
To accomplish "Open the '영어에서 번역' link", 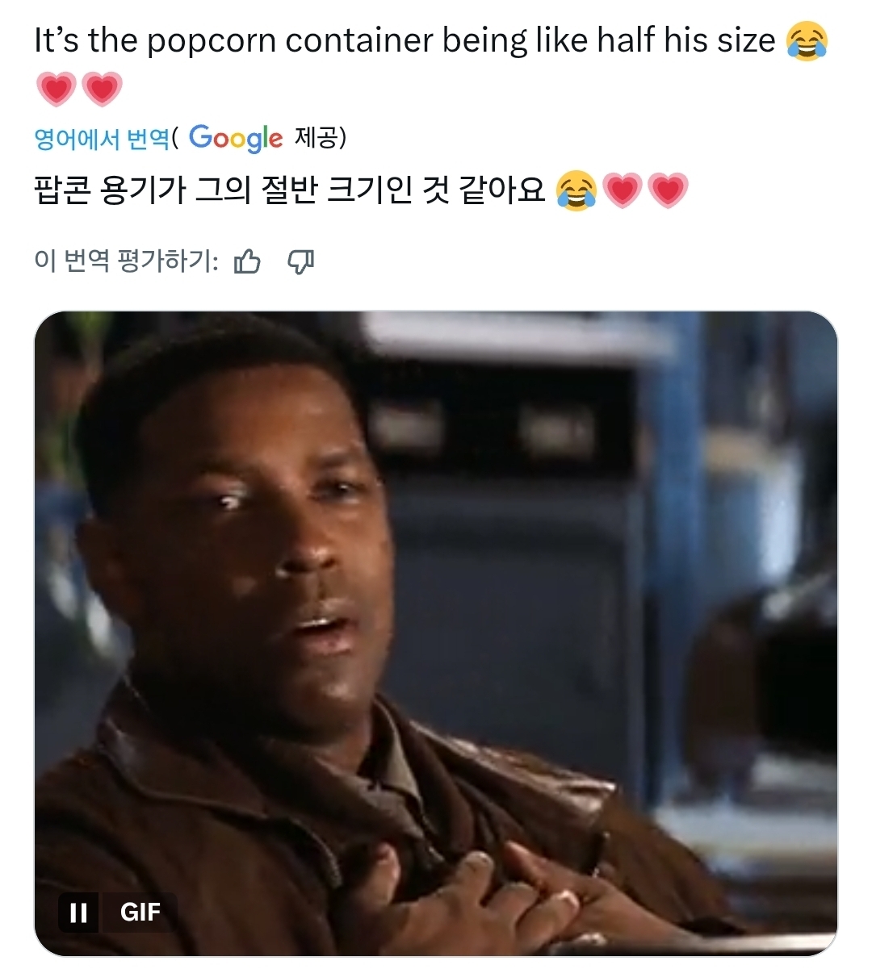I will tap(102, 139).
